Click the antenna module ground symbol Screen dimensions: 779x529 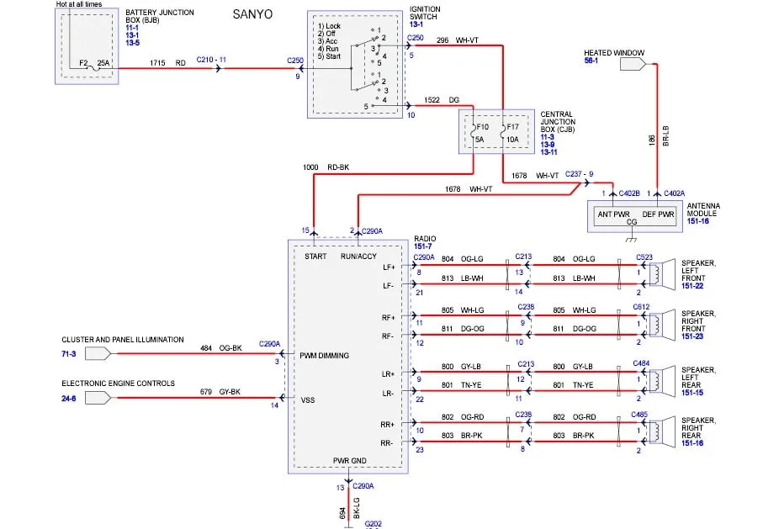tap(631, 238)
